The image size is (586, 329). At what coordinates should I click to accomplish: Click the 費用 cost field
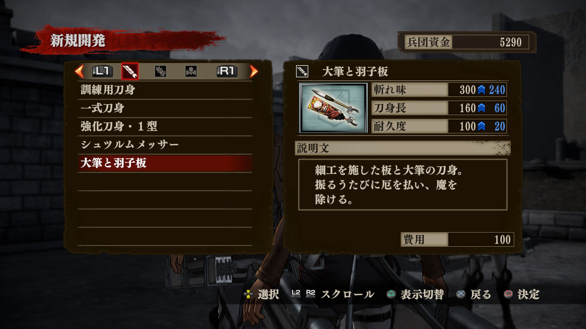point(457,239)
